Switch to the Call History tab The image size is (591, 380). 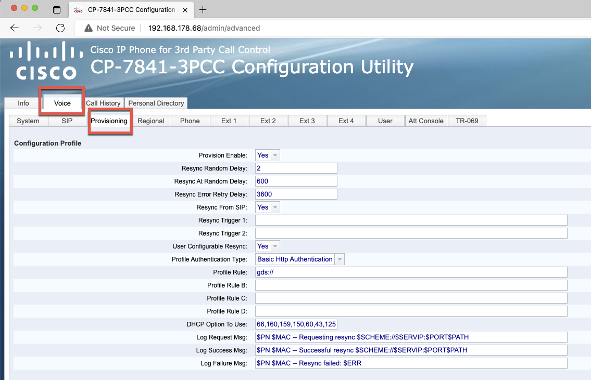[103, 103]
